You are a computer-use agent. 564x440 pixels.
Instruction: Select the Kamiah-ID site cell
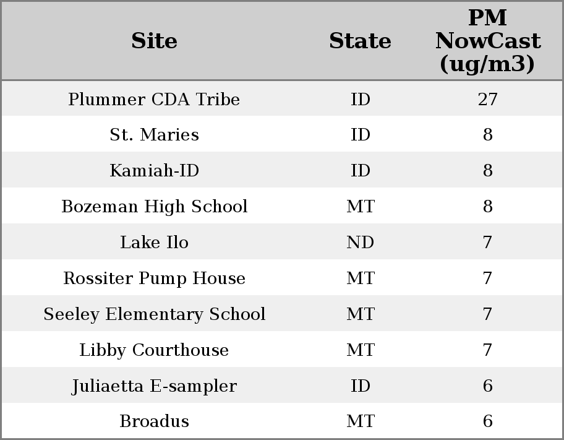coord(154,171)
